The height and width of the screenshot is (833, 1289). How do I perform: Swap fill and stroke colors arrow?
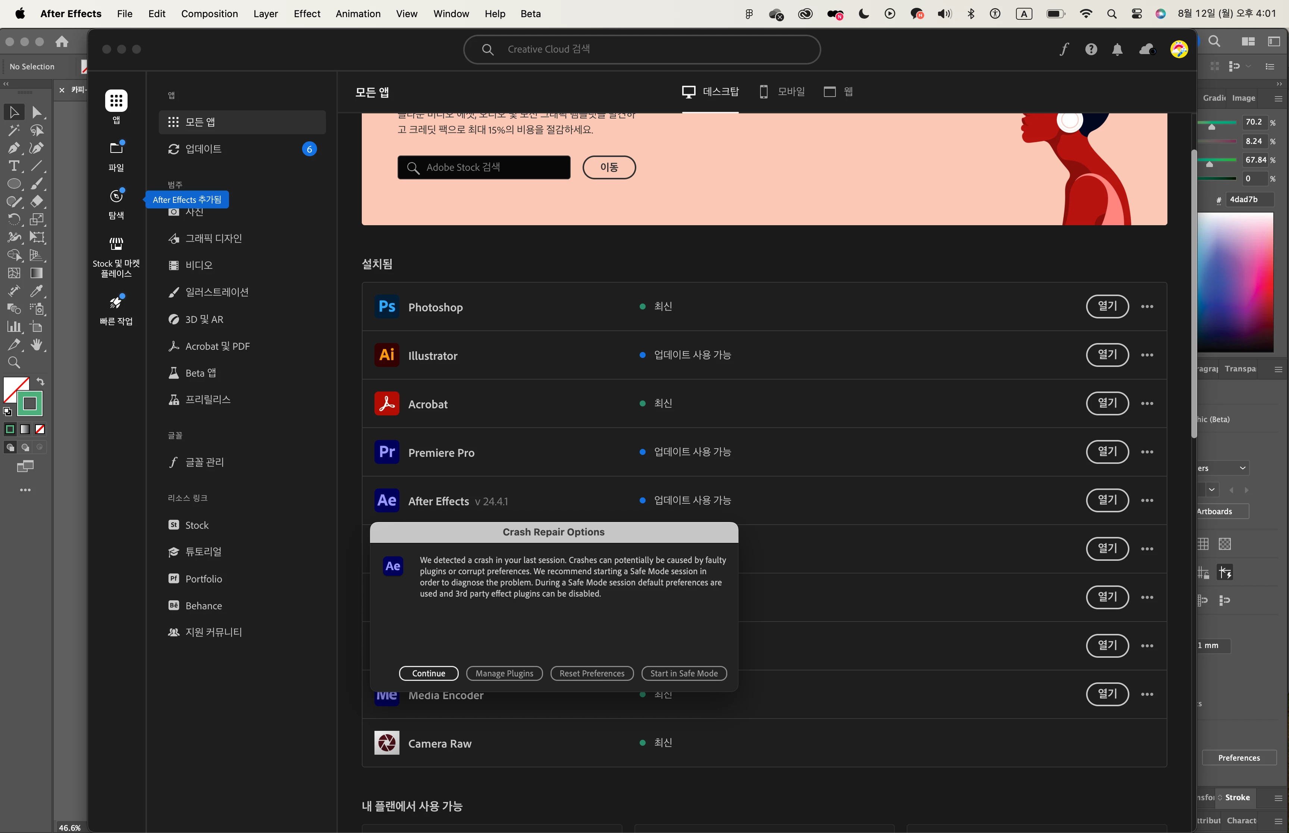(x=41, y=381)
